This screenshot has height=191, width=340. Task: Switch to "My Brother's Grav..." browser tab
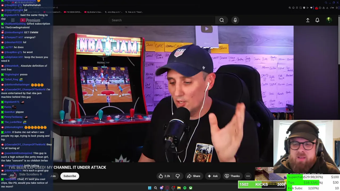click(93, 12)
